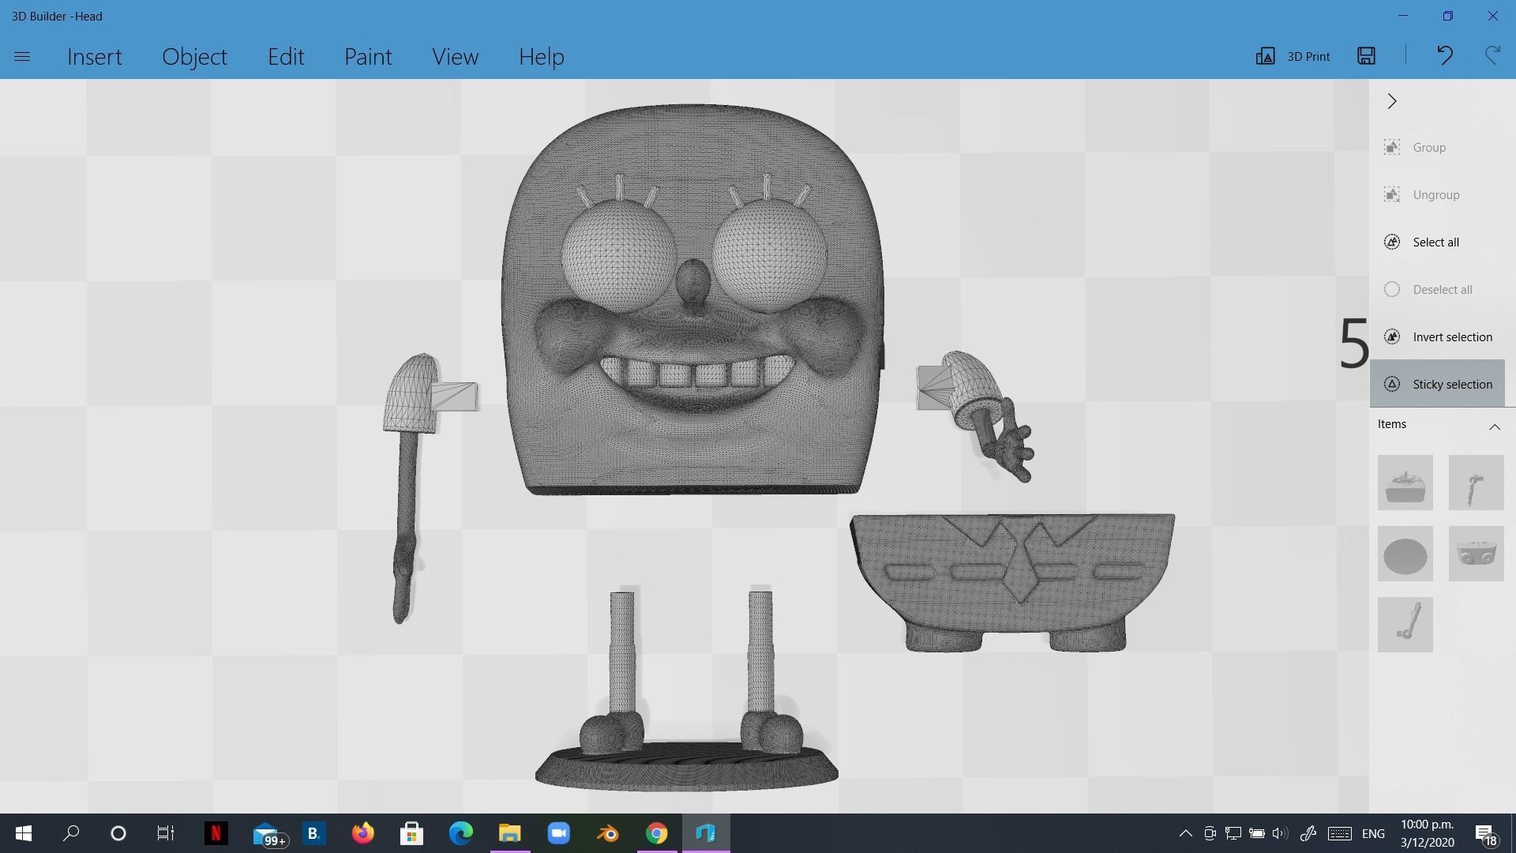Open the B. app on the taskbar
The height and width of the screenshot is (853, 1516).
click(313, 833)
